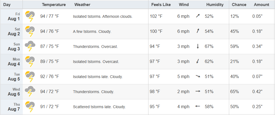Click the Tue Aug 5 weather icon
Screen dimensions: 275x115
(x=30, y=76)
